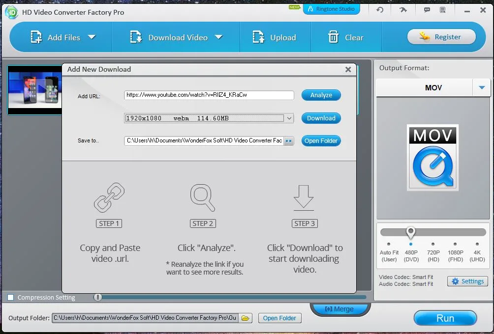Click the Step 3 download arrow icon
Image resolution: width=494 pixels, height=334 pixels.
click(304, 198)
